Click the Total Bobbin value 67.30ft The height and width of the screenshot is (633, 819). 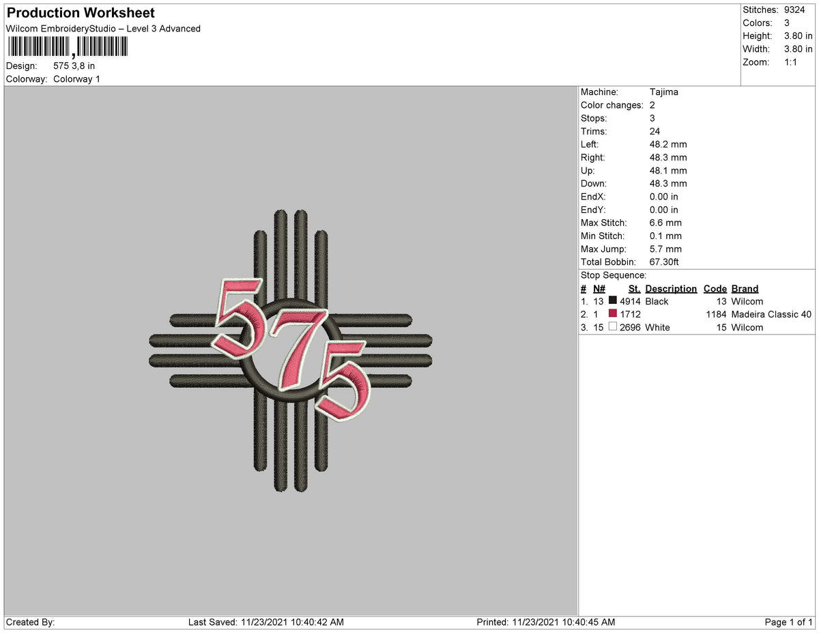(664, 262)
